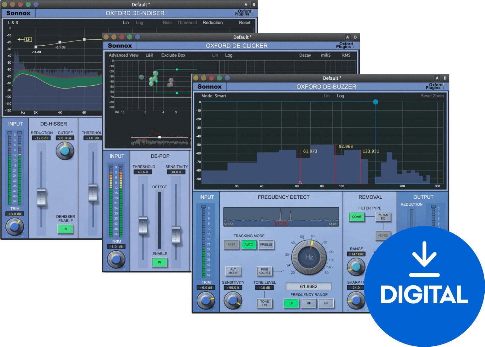Select the Reduction view on De-Noiser
485x347 pixels.
213,22
